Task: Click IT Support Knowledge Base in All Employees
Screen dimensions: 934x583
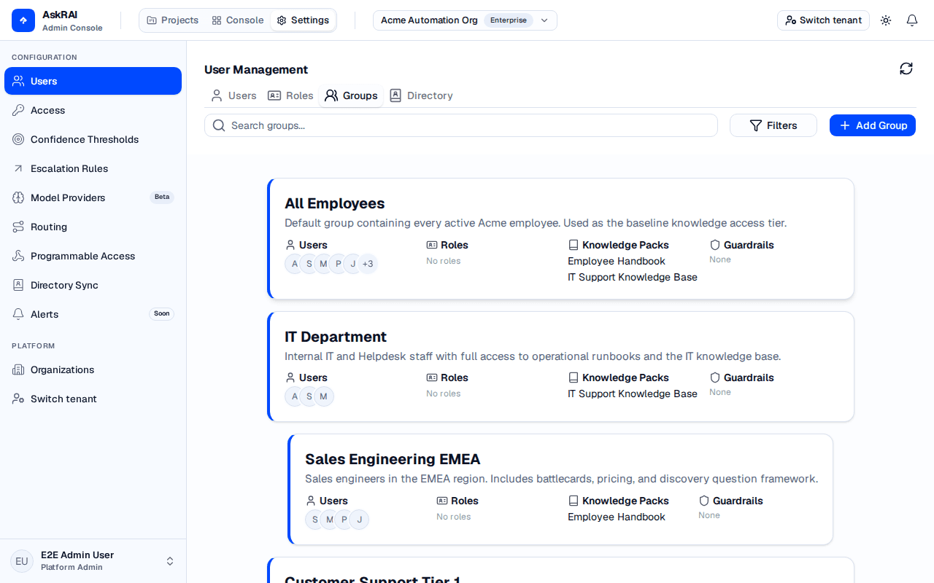Action: 633,277
